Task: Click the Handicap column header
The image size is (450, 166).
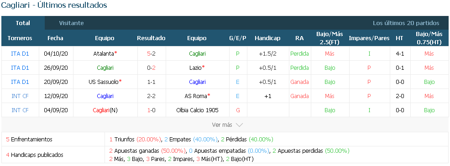Action: point(267,38)
